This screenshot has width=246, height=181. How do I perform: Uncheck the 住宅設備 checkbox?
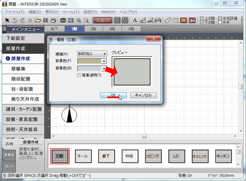point(220,18)
